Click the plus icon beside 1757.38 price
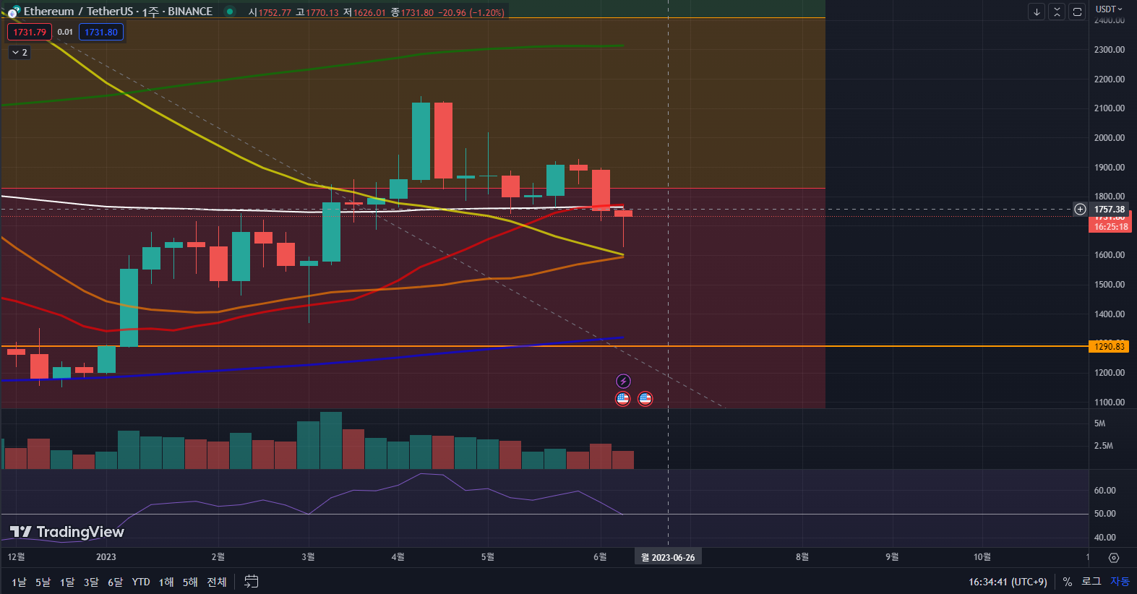This screenshot has height=594, width=1137. point(1080,210)
